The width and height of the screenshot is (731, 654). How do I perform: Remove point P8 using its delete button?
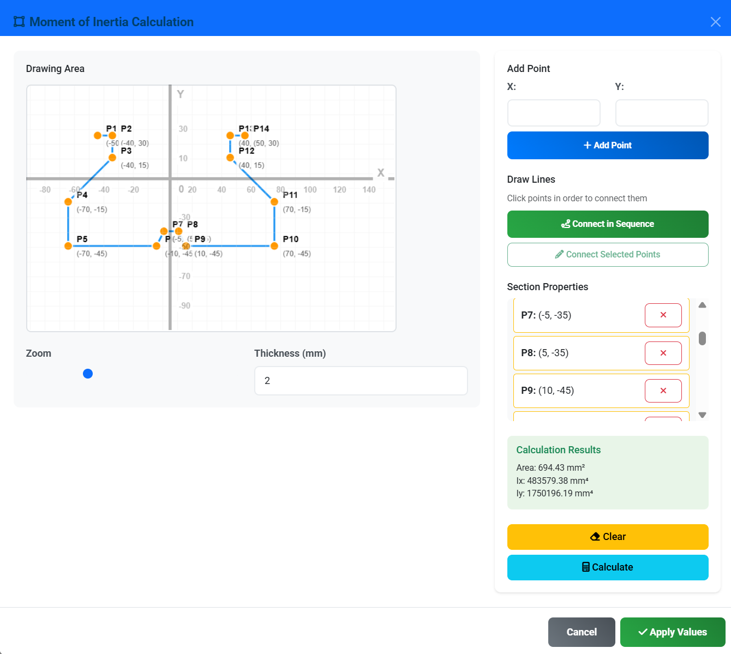click(x=663, y=353)
